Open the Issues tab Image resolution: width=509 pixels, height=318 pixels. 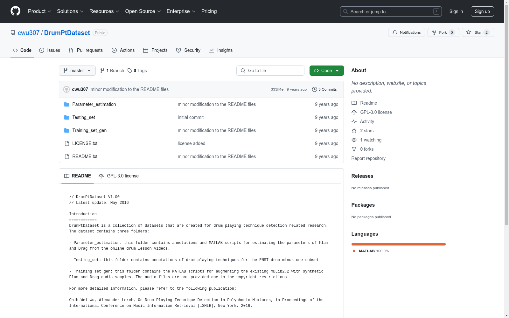pyautogui.click(x=50, y=50)
